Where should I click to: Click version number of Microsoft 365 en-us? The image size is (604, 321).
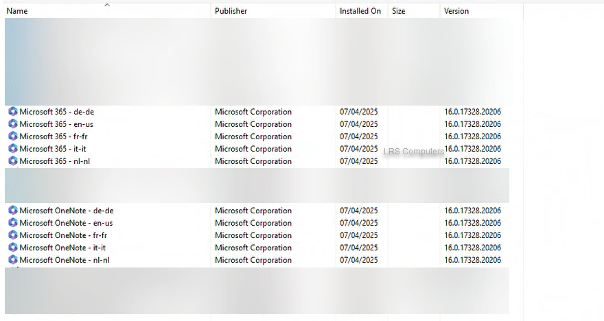pos(472,124)
